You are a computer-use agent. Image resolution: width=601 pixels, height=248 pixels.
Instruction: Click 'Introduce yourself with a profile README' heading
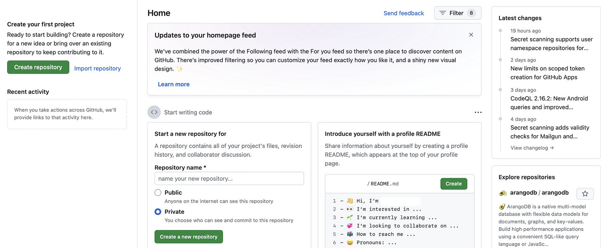[x=383, y=134]
